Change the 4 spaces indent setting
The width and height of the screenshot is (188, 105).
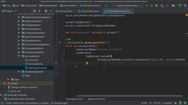tap(167, 103)
